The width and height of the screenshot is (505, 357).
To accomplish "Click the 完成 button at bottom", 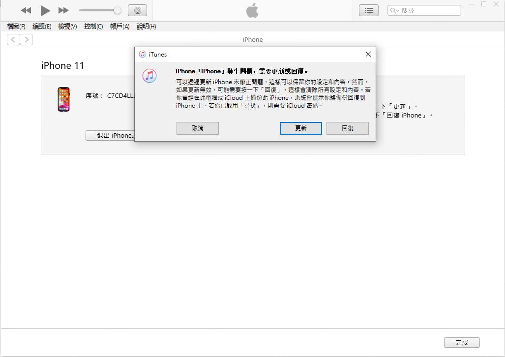I will point(462,343).
